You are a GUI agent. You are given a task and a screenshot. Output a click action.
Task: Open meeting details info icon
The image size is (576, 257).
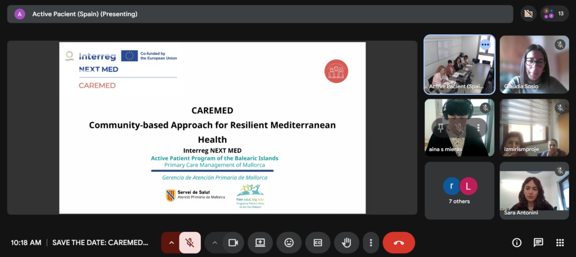pos(516,242)
